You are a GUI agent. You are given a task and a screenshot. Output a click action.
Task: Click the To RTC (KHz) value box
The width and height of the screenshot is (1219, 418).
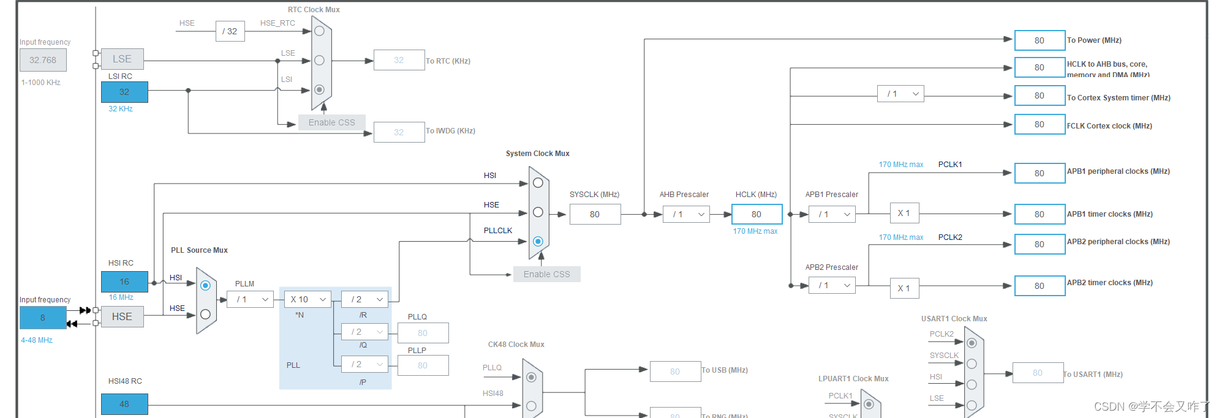click(399, 60)
